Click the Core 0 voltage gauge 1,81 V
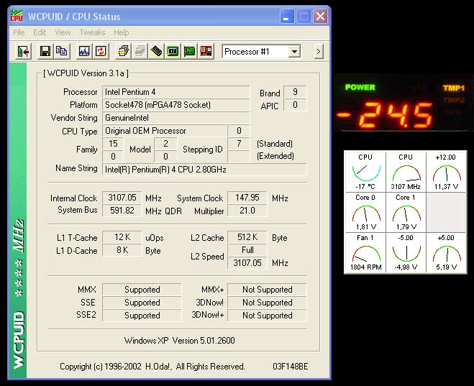The height and width of the screenshot is (386, 474). click(x=365, y=212)
